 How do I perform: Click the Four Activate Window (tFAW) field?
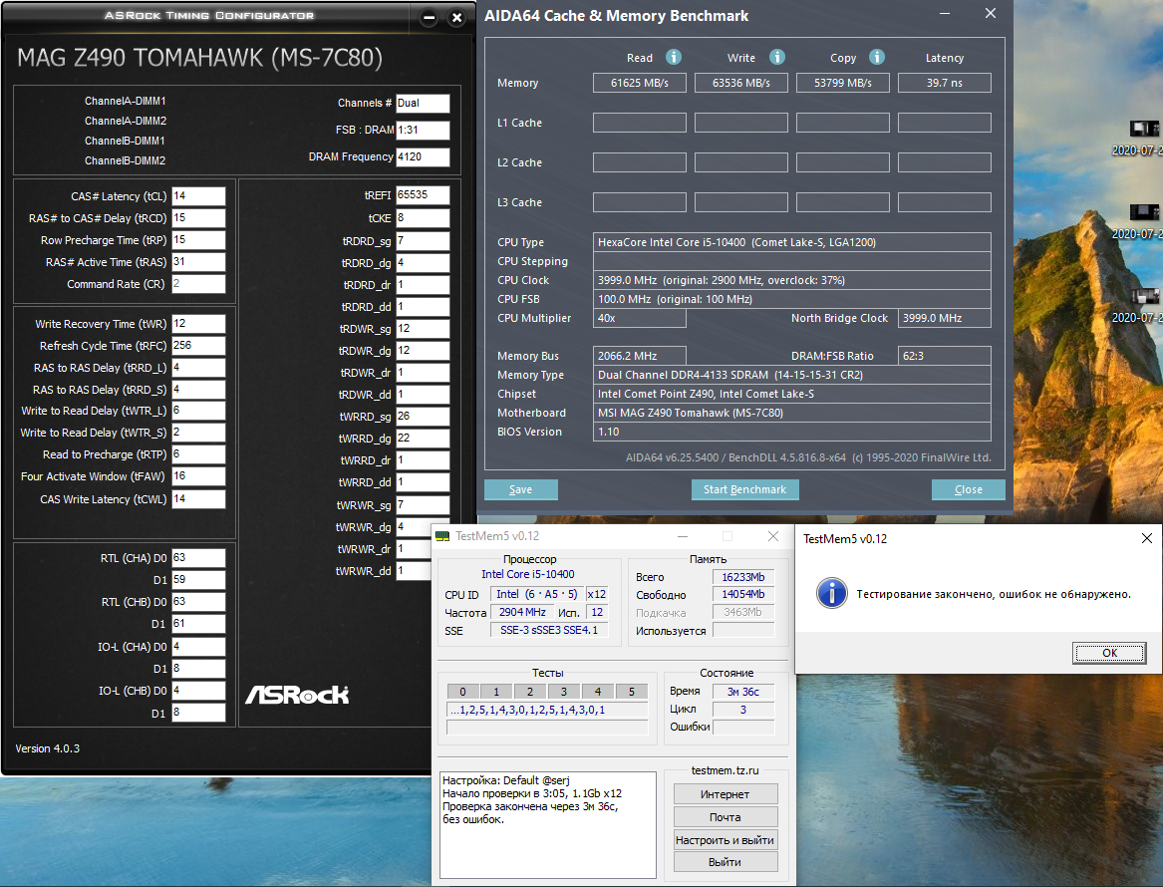click(198, 476)
